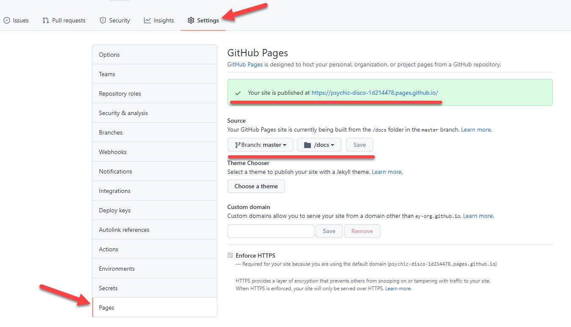Click inside the custom domain input field

[x=270, y=231]
